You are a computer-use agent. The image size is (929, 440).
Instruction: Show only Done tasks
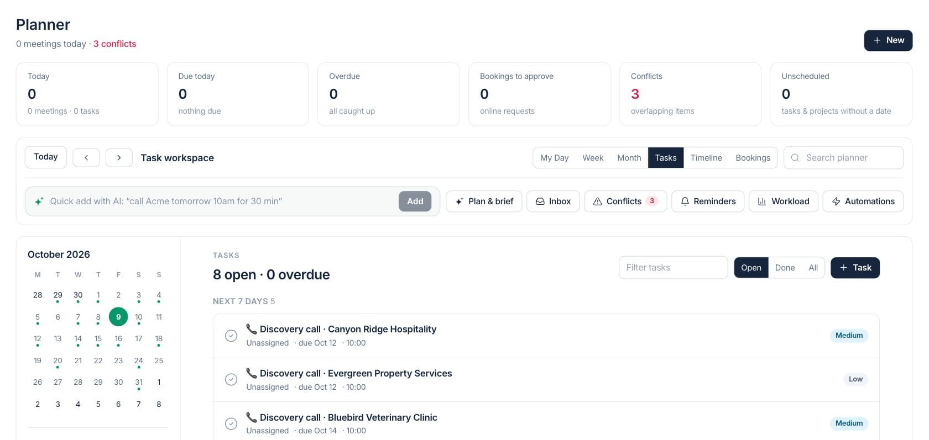point(785,268)
